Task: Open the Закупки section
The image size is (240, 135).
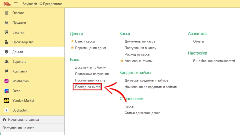Action: click(18, 32)
